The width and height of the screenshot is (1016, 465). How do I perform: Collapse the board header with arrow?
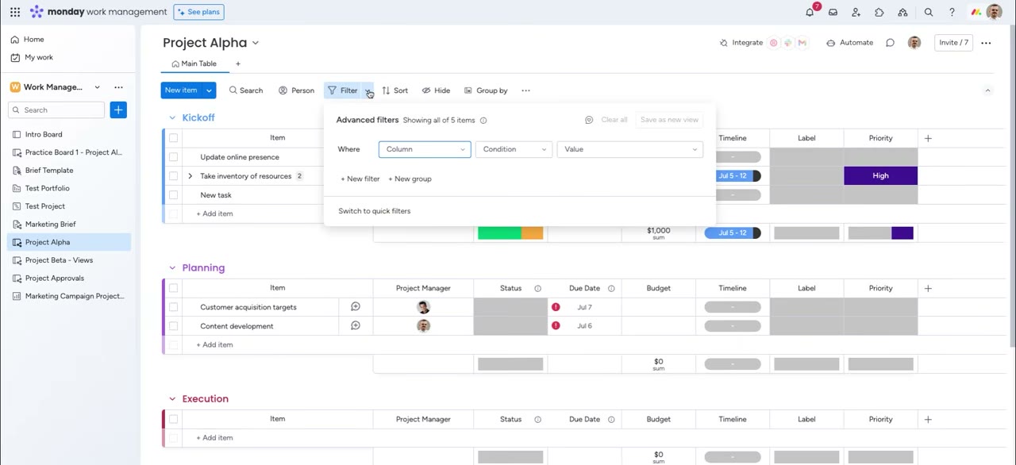[987, 90]
